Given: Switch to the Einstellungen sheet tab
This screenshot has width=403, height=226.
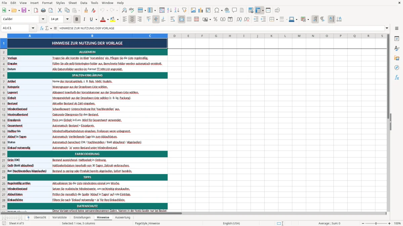Looking at the screenshot, I should [82, 217].
